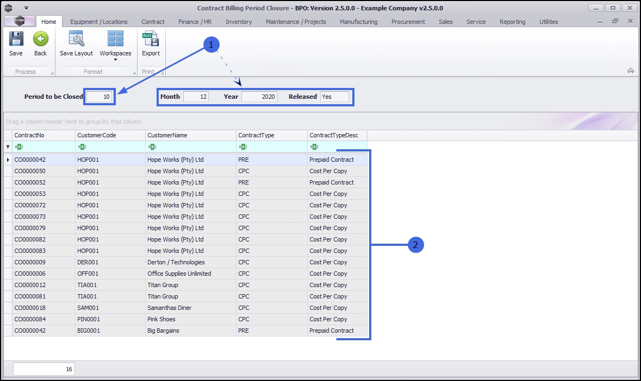This screenshot has width=641, height=381.
Task: Click the filter row funnel indicator icon
Action: (8, 147)
